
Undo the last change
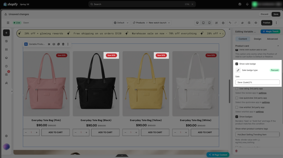(230, 23)
